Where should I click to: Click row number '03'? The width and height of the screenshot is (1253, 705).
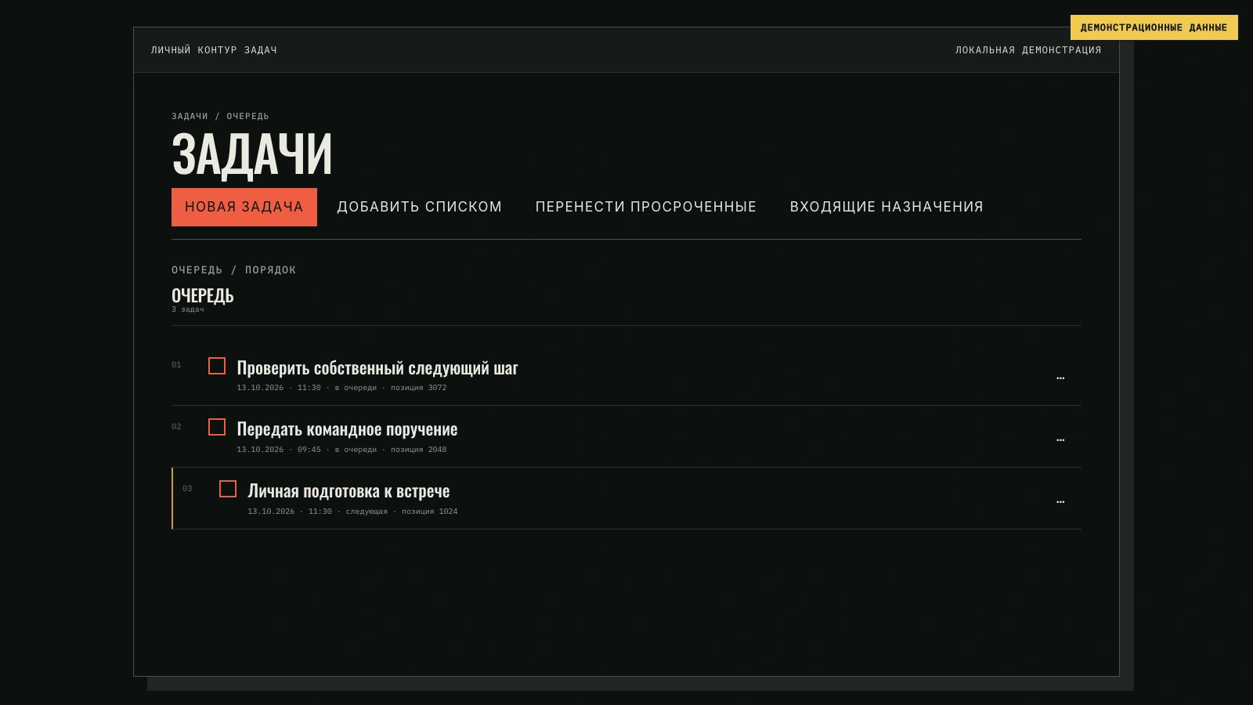(x=187, y=489)
